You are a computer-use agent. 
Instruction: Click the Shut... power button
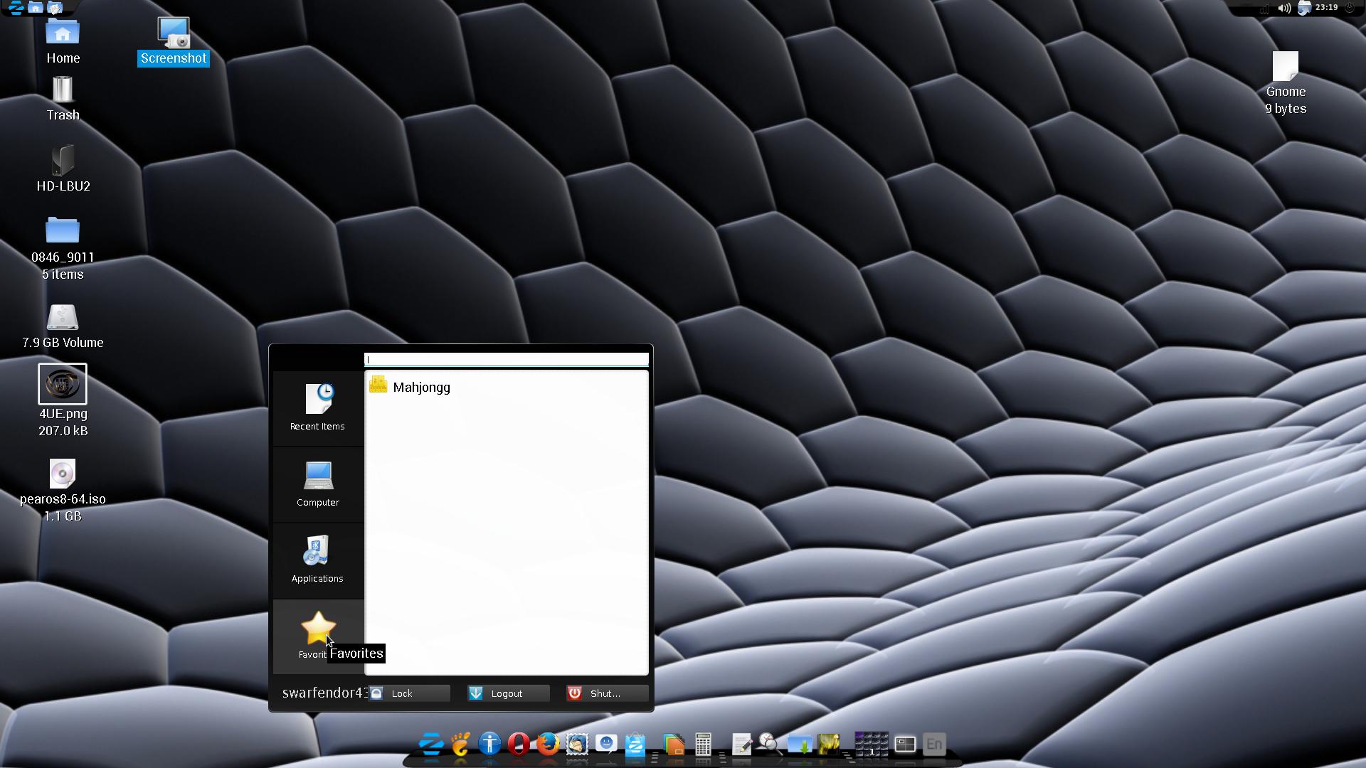tap(607, 693)
